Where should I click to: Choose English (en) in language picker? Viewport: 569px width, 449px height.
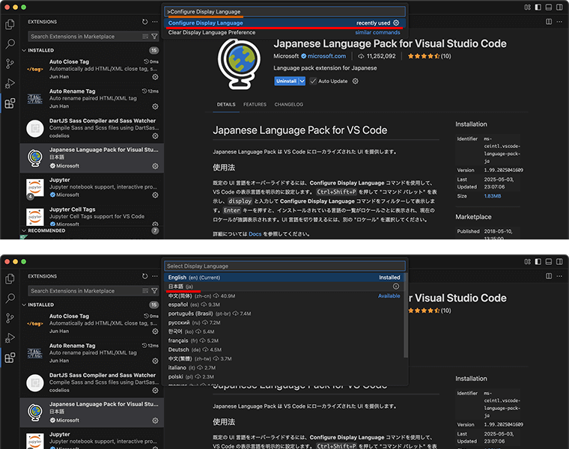point(284,278)
